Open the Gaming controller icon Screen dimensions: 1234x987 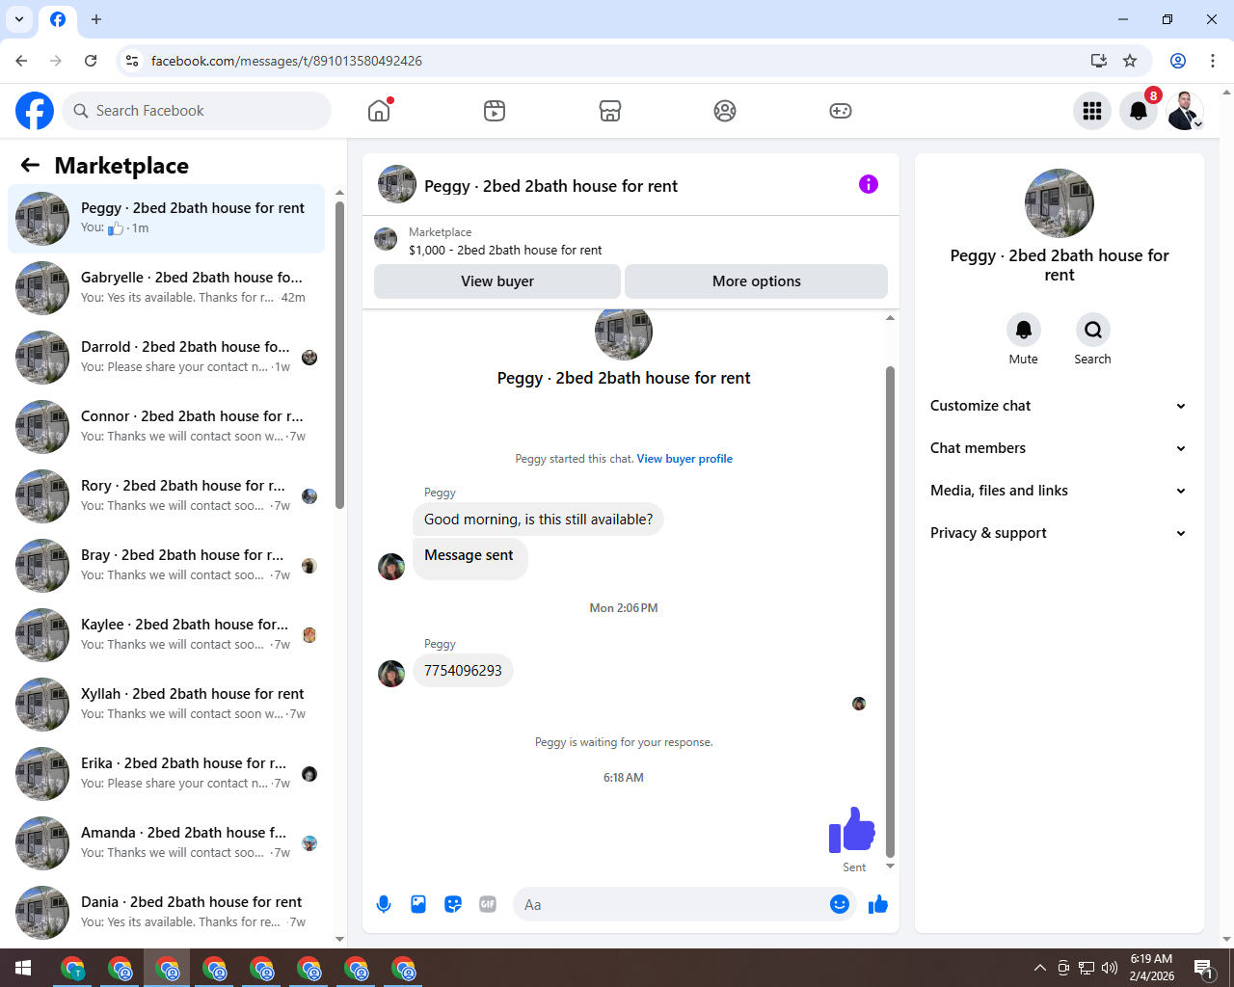pos(841,111)
